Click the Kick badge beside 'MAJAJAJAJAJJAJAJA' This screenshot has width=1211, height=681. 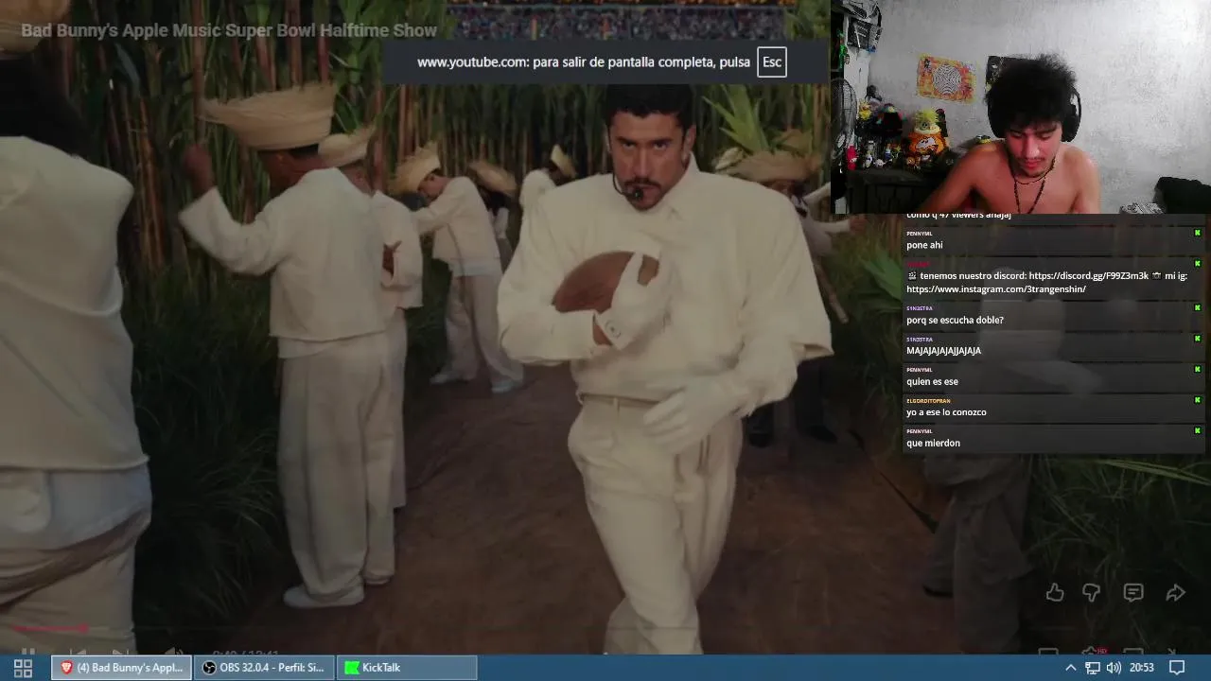(1197, 339)
